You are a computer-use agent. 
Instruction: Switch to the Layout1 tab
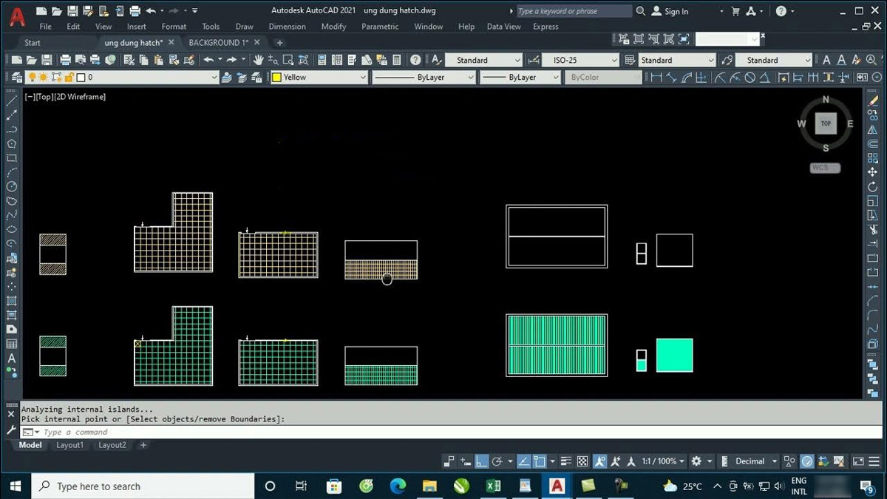(70, 445)
